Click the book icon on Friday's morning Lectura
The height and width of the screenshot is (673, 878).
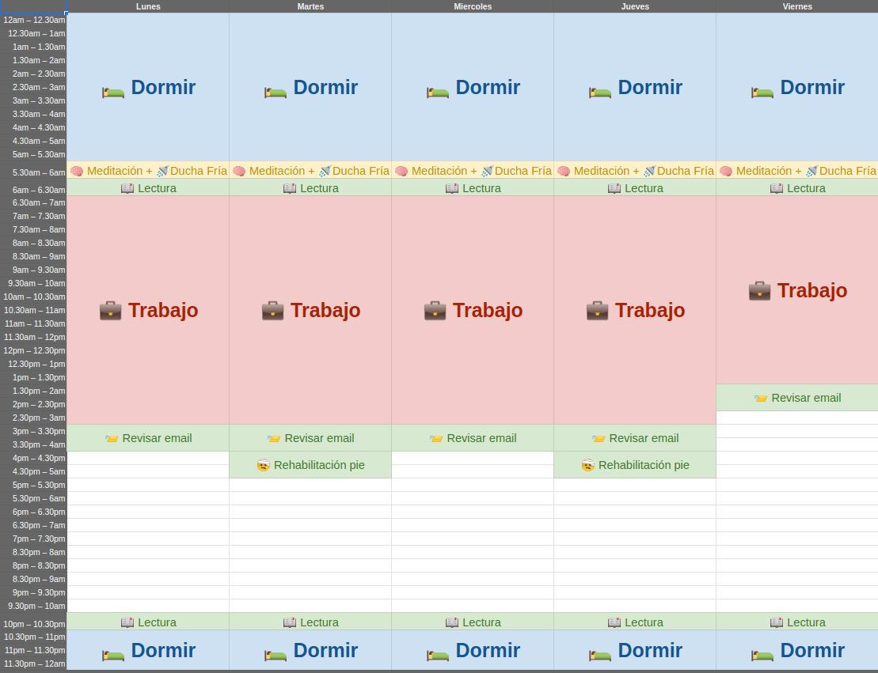(x=776, y=188)
